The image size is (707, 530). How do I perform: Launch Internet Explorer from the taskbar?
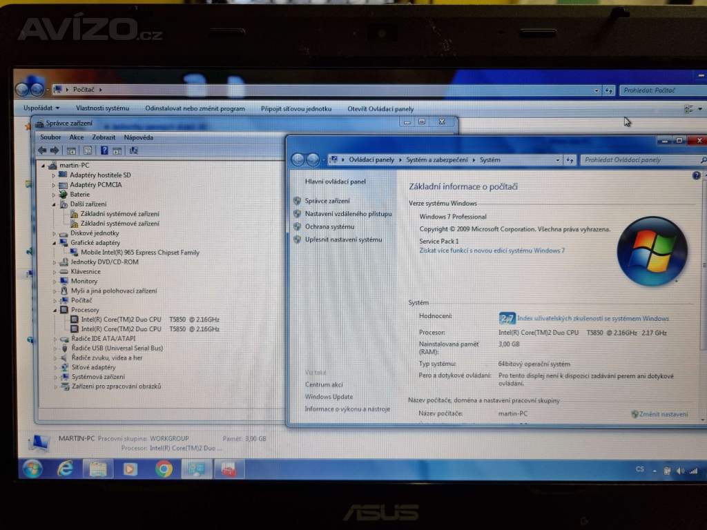(x=66, y=469)
